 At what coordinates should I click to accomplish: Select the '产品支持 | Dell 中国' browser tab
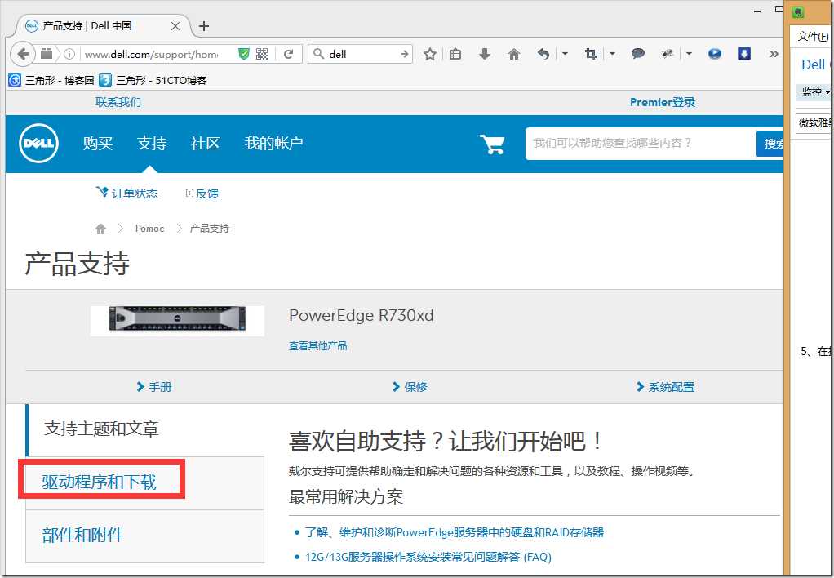pyautogui.click(x=101, y=26)
